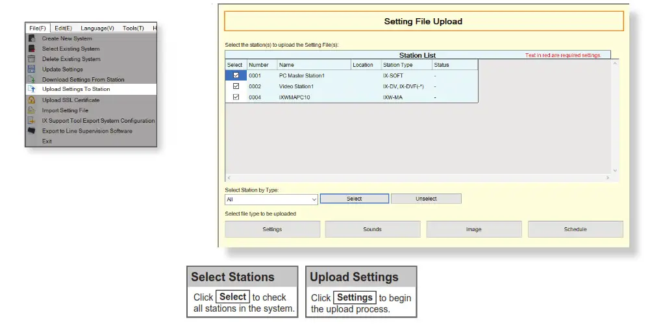Click the PC Master Station1 name cell
Screen dimensions: 650x324
click(x=314, y=76)
